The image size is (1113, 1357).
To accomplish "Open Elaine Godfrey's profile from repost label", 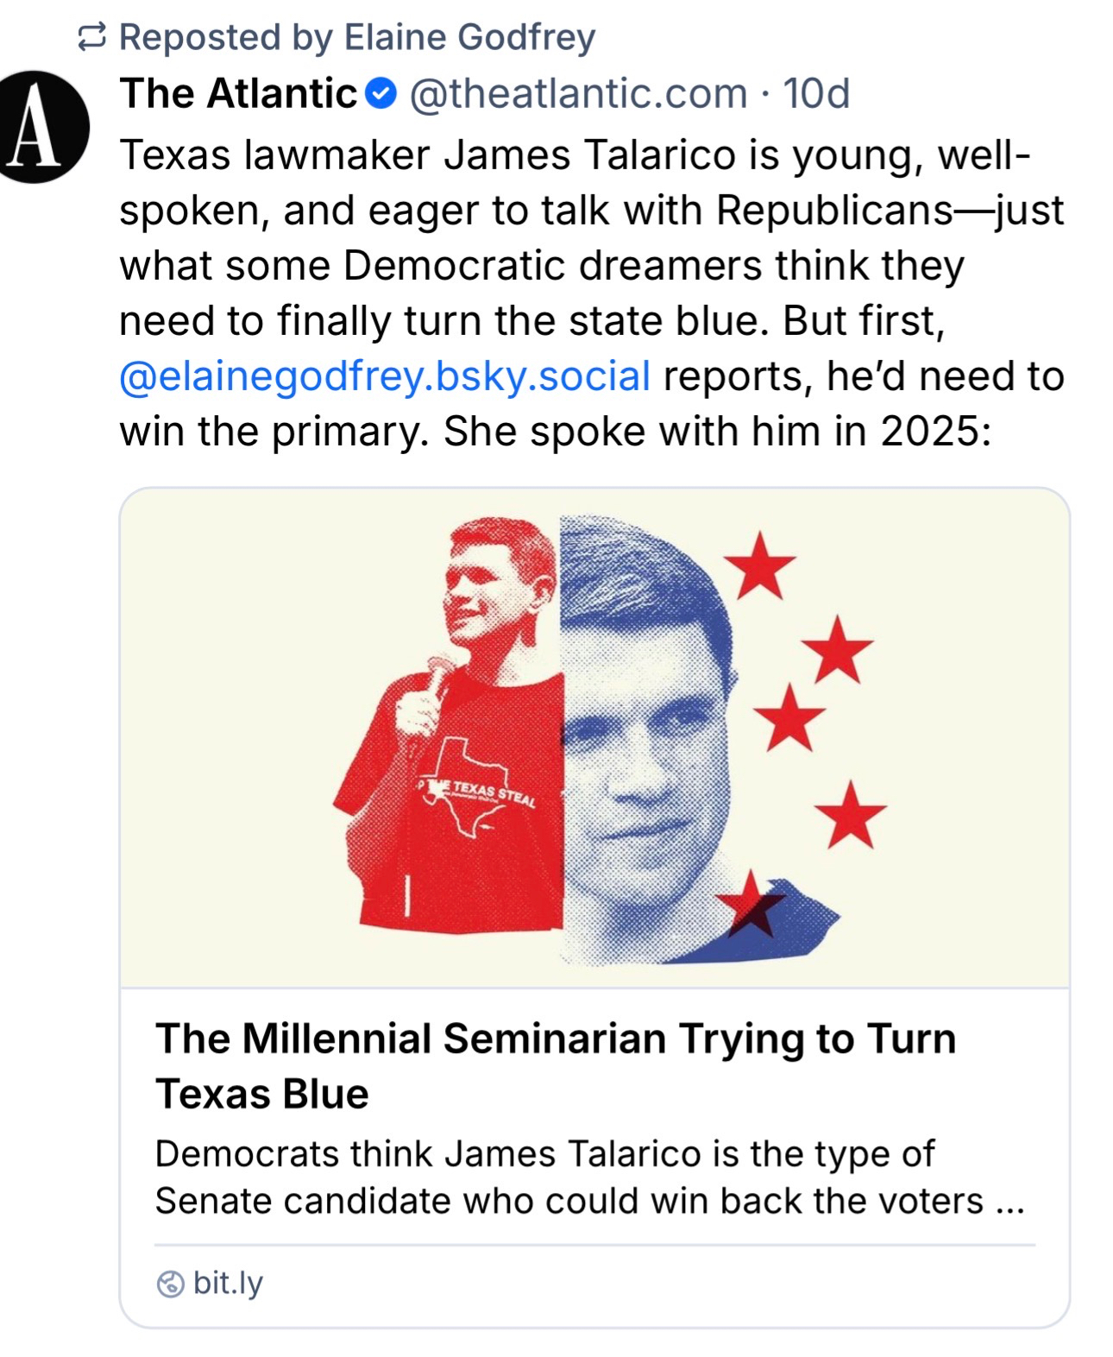I will point(468,37).
